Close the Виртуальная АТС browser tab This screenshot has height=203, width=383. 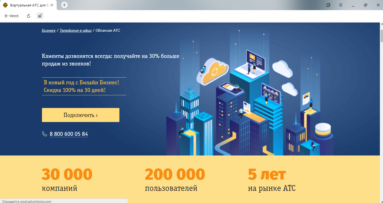pos(52,5)
